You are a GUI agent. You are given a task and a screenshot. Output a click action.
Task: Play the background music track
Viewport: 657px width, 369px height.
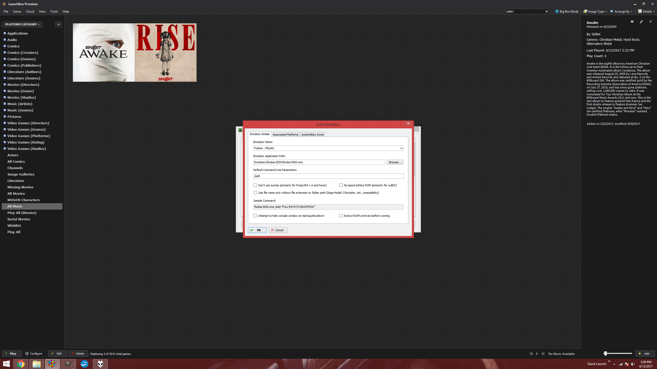tap(537, 354)
